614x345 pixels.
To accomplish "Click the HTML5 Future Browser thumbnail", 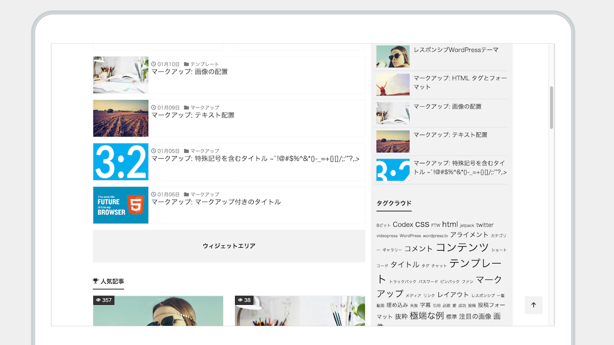I will (121, 205).
